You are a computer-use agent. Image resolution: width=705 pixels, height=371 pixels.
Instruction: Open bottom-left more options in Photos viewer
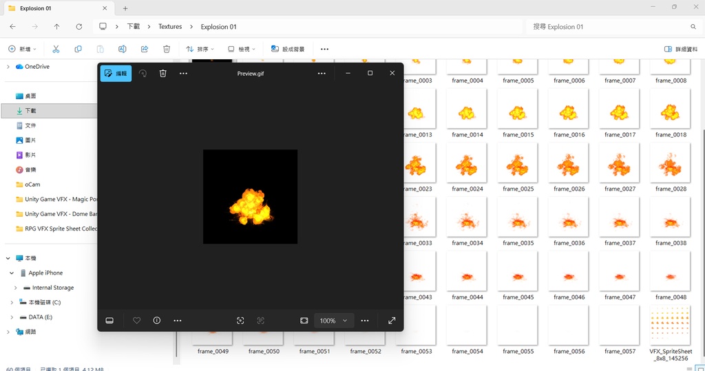(x=178, y=321)
